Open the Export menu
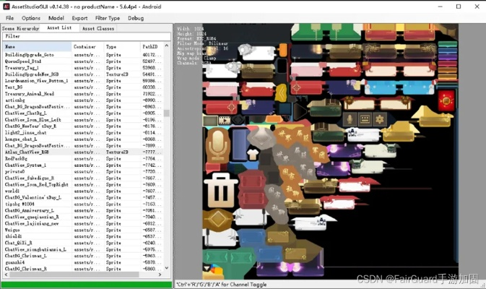Viewport: 486px width, 289px height. (x=79, y=18)
